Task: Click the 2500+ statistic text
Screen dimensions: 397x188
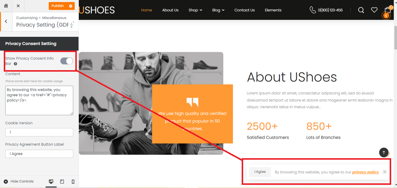Action: (x=262, y=126)
